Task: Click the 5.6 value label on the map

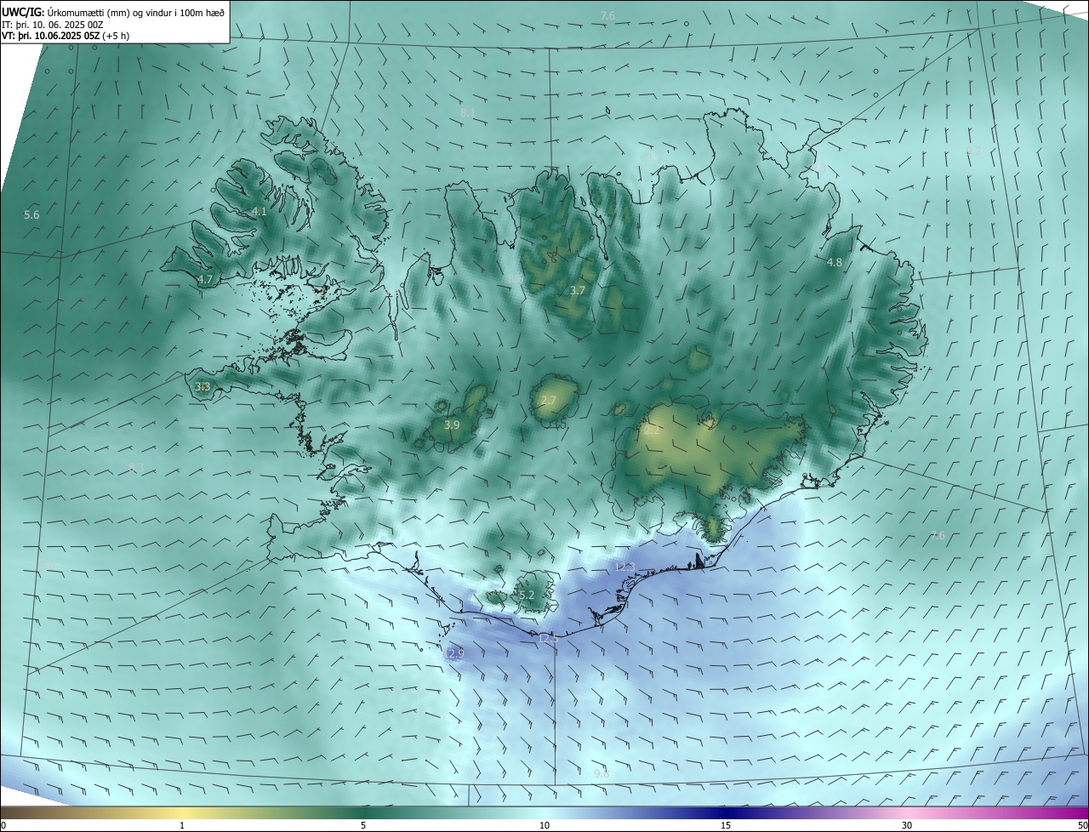Action: (31, 215)
